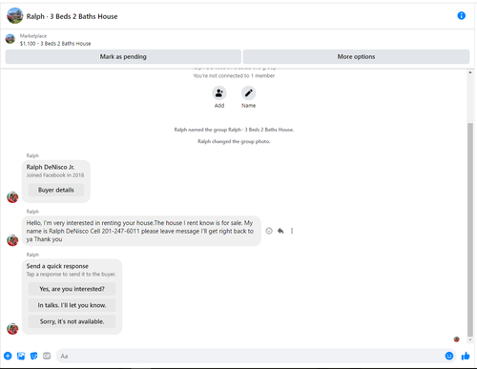The height and width of the screenshot is (369, 477).
Task: Attach a photo using the image icon
Action: 21,356
